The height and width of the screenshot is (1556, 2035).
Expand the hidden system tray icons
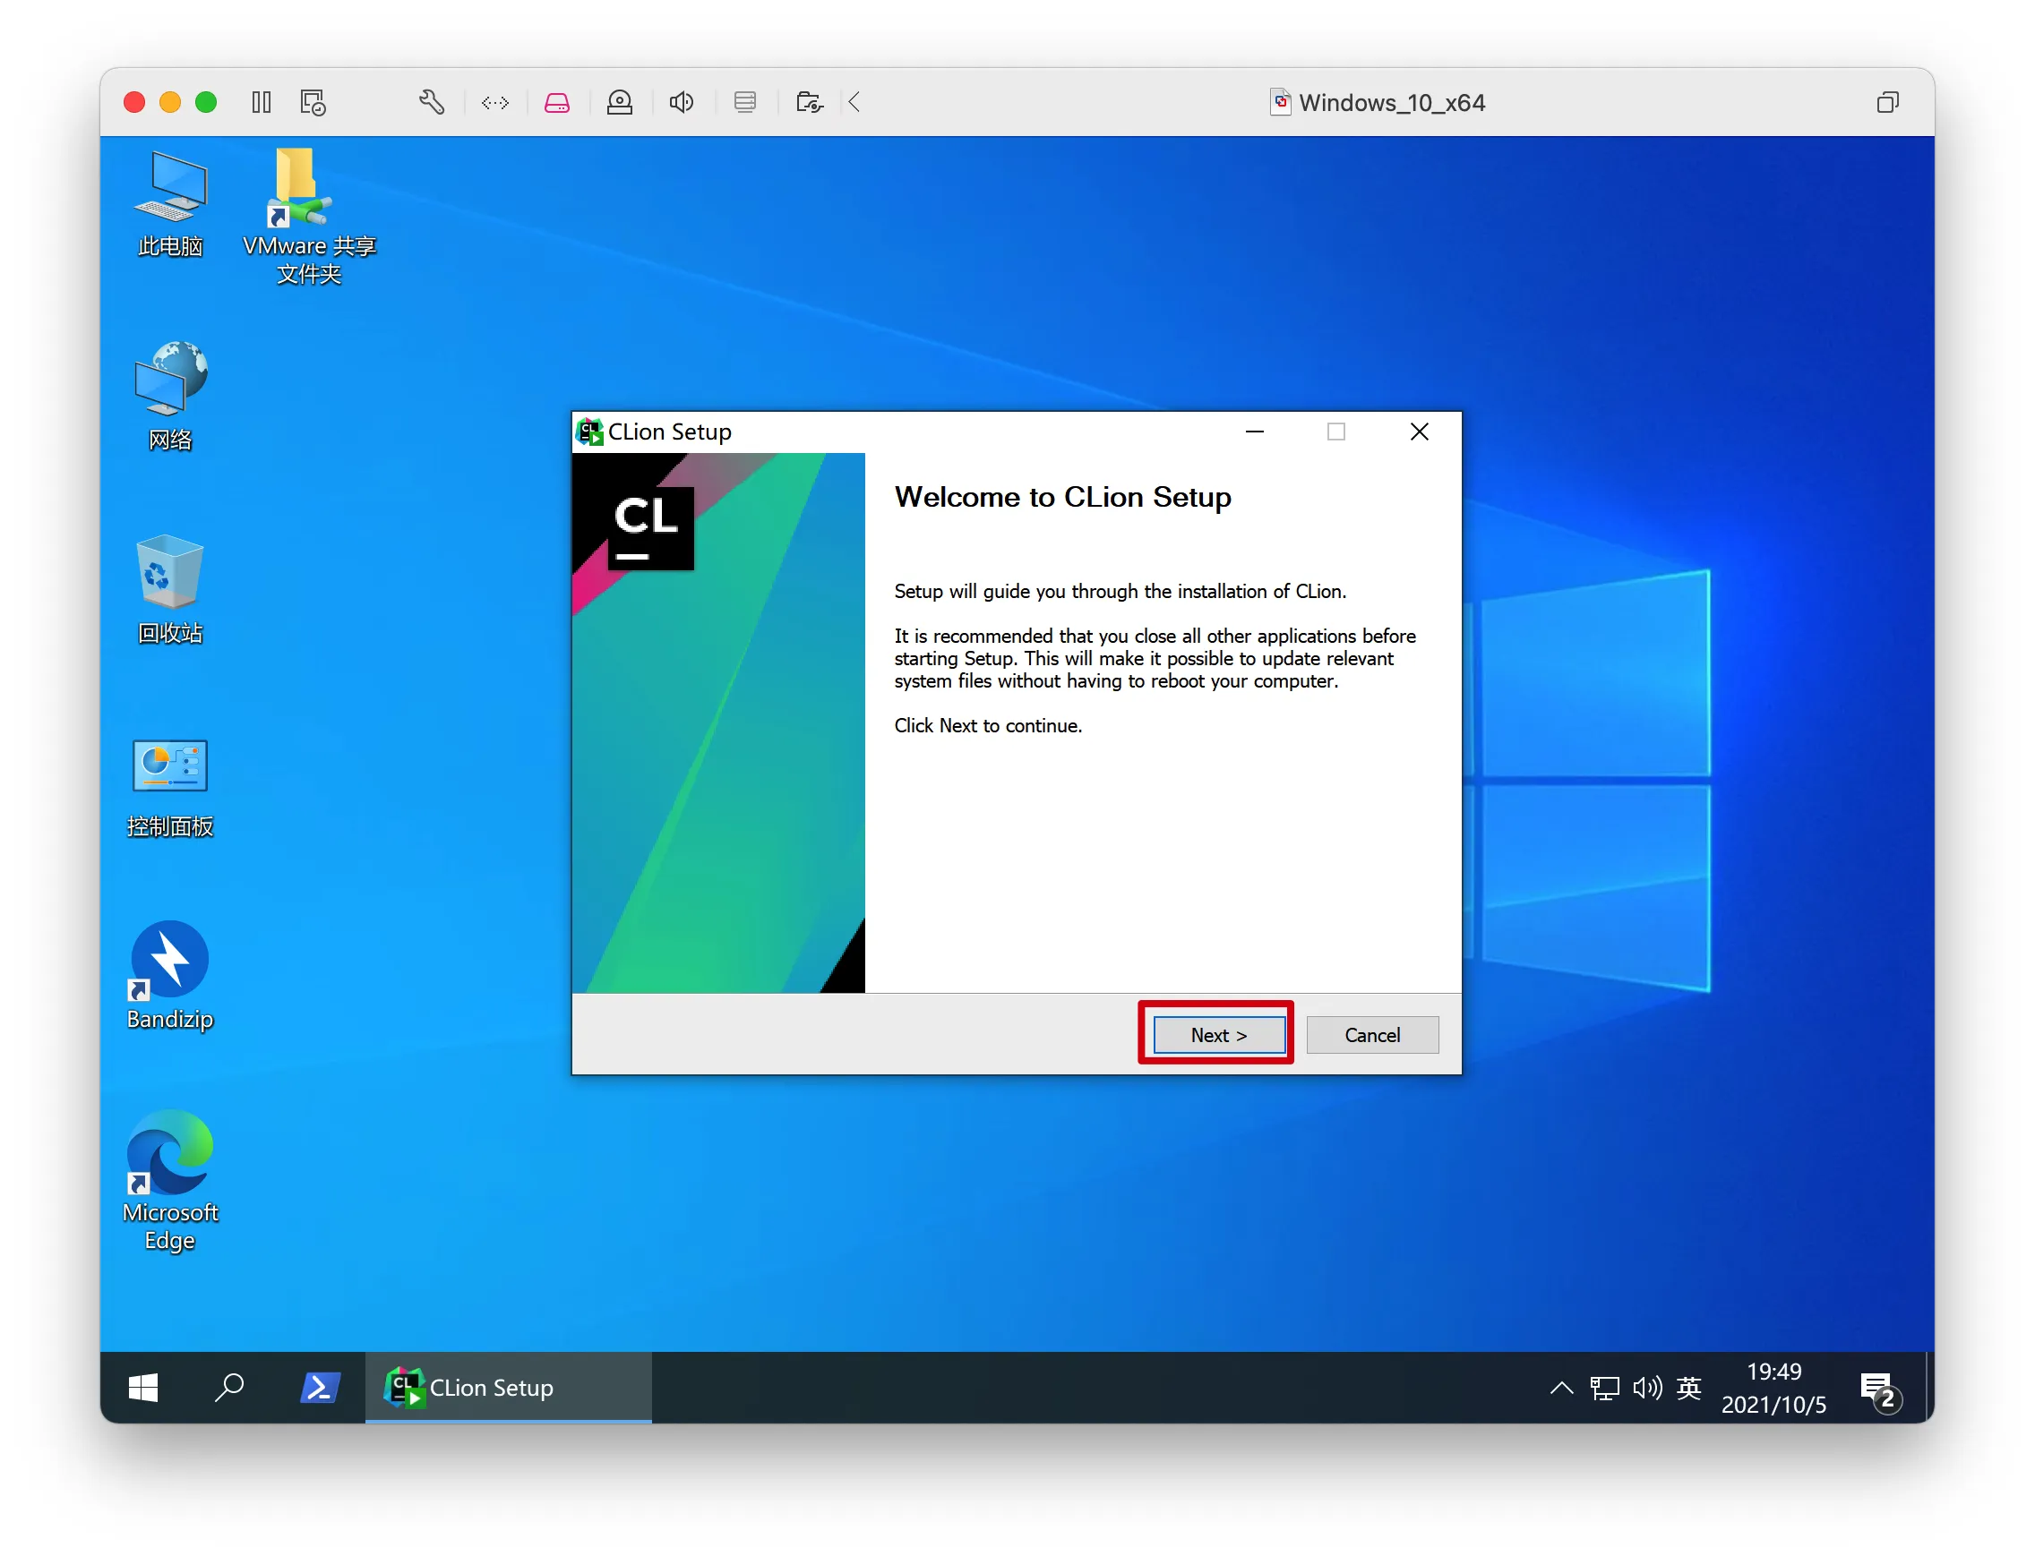click(x=1561, y=1388)
